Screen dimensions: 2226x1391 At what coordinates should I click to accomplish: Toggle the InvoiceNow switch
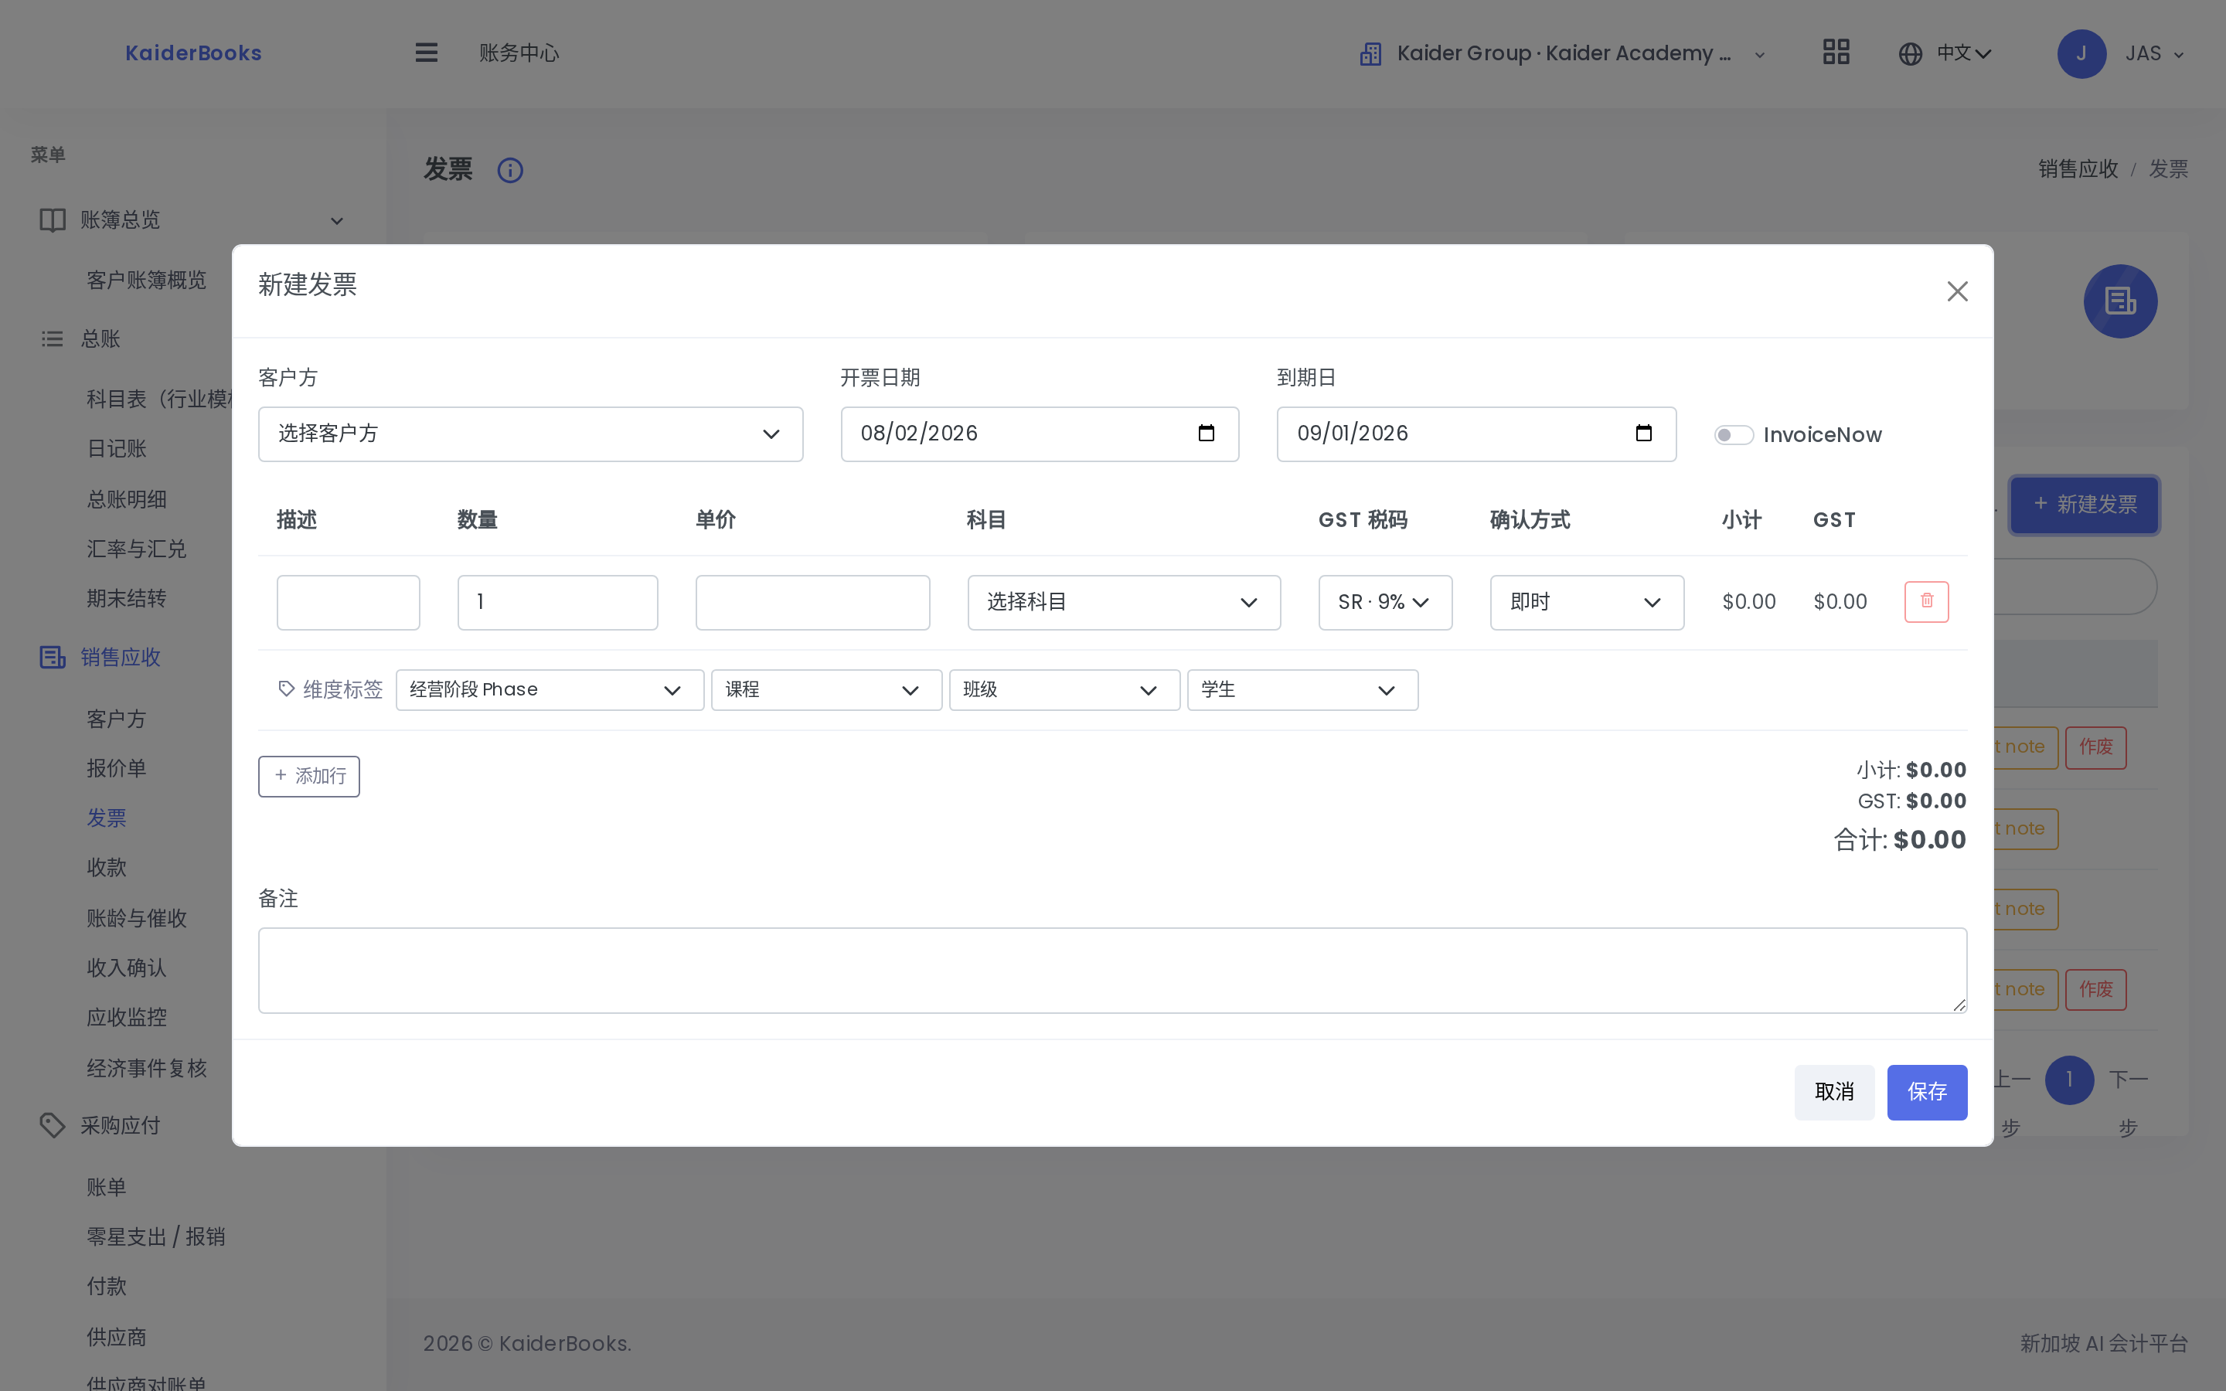[x=1733, y=435]
